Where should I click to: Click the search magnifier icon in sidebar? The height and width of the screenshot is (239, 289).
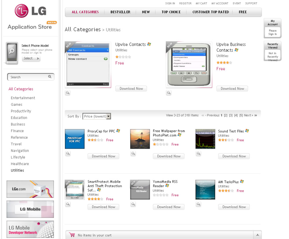(50, 77)
